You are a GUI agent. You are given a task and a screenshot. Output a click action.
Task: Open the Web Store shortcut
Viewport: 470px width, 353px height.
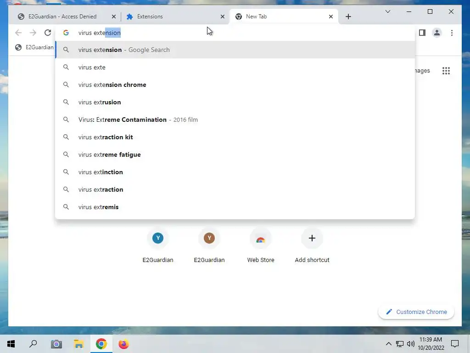coord(261,246)
